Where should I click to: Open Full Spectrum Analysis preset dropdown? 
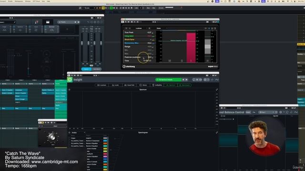click(168, 80)
